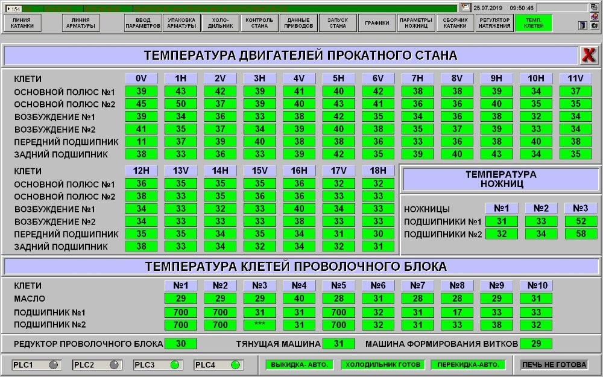Screen dimensions: 603x377
Task: Click the green alarm message bar
Action: [241, 8]
